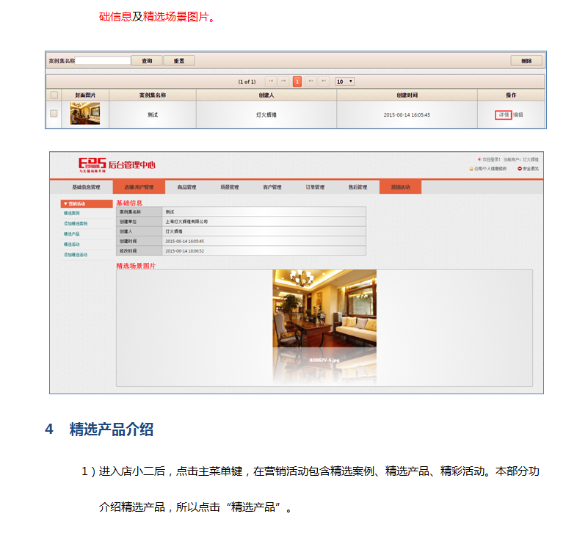Select page 1 in the paginator
This screenshot has height=558, width=588.
(297, 81)
